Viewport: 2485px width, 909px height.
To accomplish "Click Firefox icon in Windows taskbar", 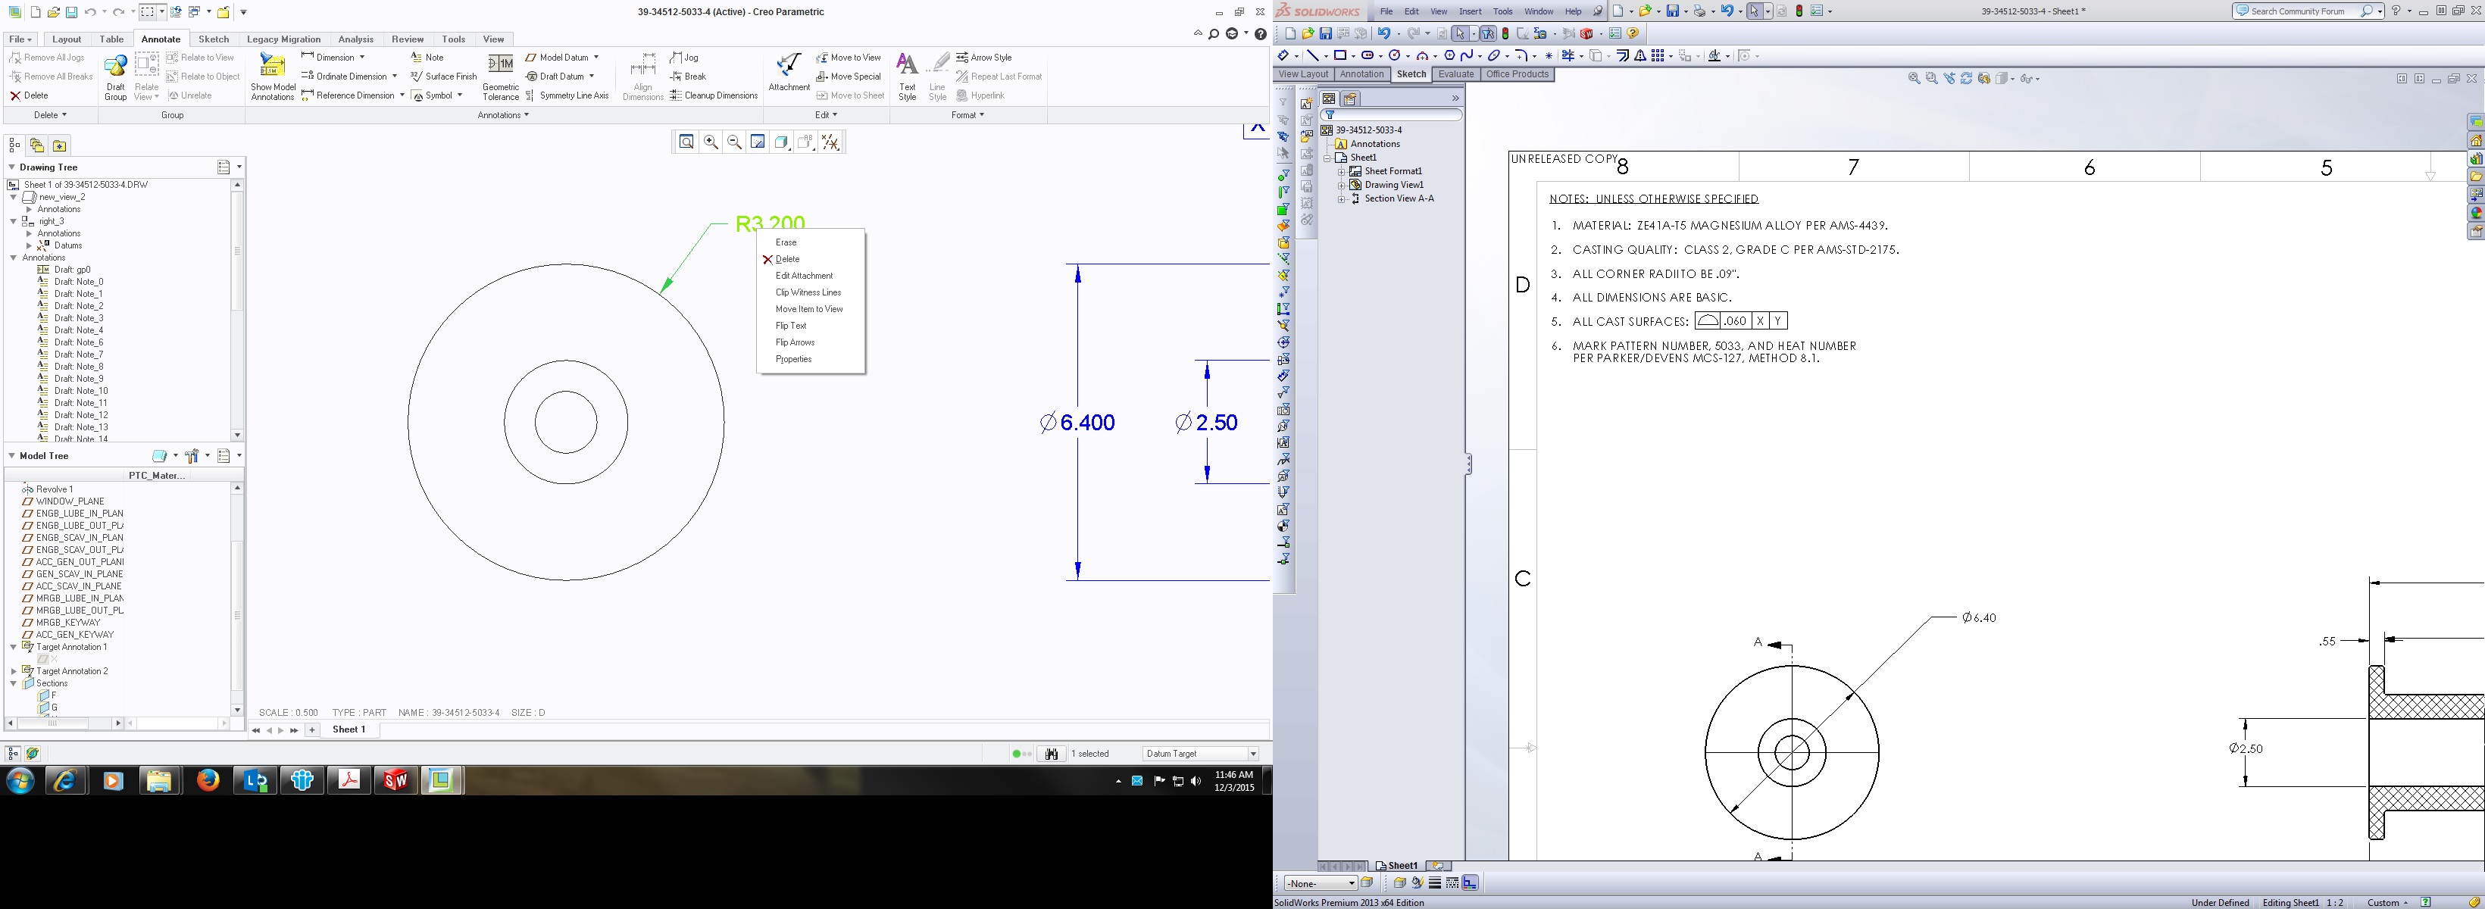I will pos(208,781).
